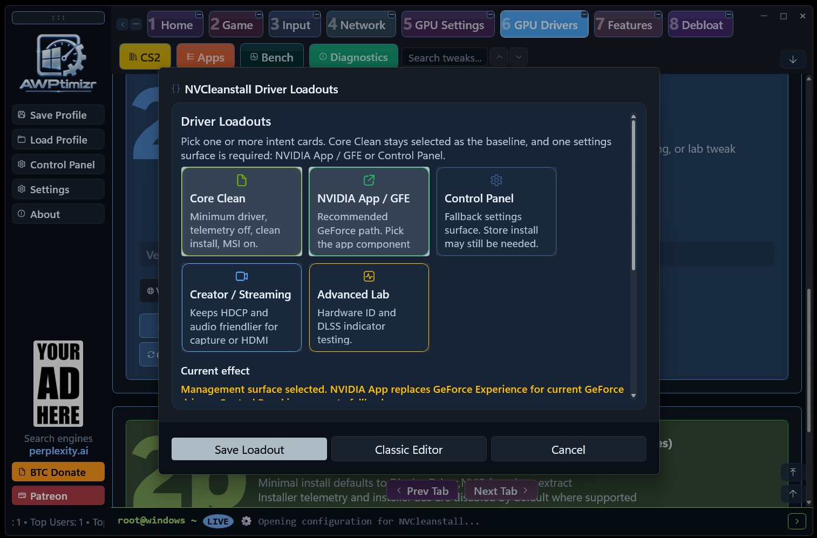Collapse the Debloat tab via its minus
The image size is (817, 538).
tap(729, 15)
